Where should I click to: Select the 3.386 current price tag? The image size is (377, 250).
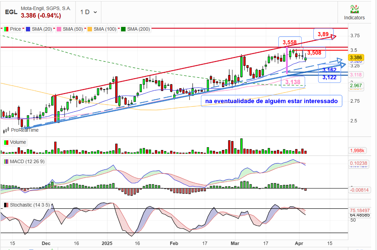pyautogui.click(x=356, y=58)
